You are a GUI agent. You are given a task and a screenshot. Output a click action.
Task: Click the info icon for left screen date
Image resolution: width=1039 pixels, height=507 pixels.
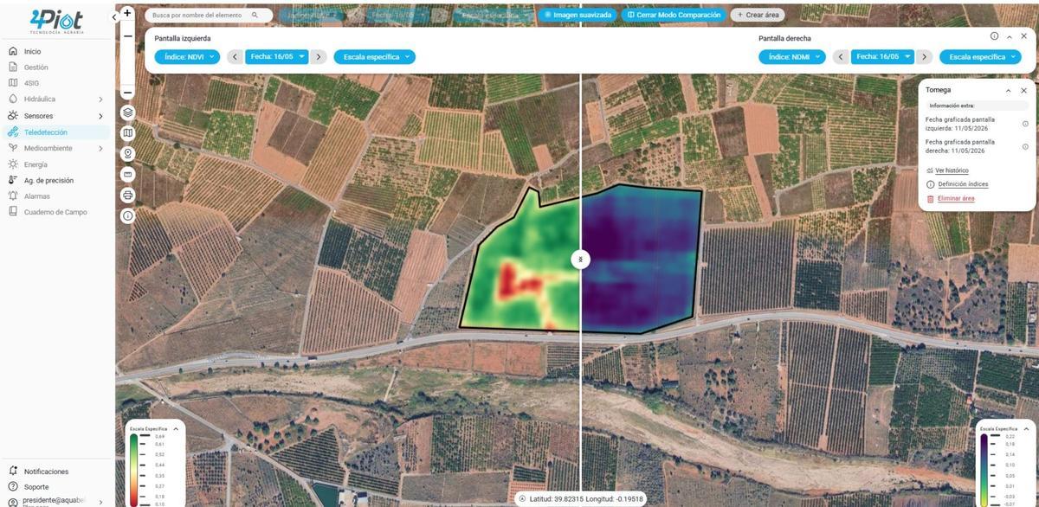pyautogui.click(x=1025, y=124)
